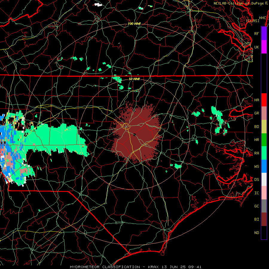Click the 'UK' legend label
Viewport: 269px width, 269px height.
tap(256, 47)
